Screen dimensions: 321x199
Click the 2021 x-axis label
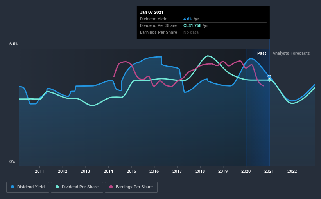269,171
